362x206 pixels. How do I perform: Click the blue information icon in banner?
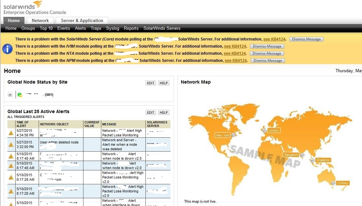(x=7, y=49)
